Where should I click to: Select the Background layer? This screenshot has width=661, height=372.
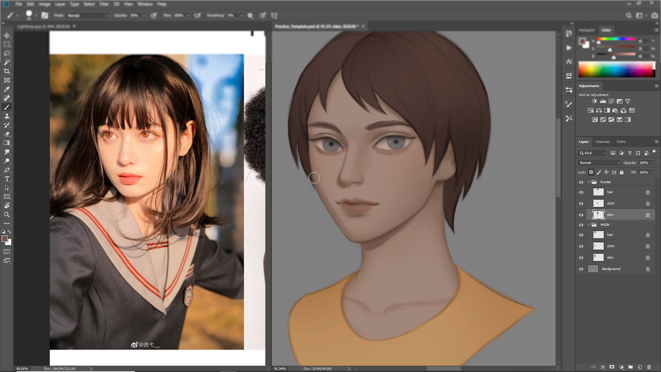[616, 269]
